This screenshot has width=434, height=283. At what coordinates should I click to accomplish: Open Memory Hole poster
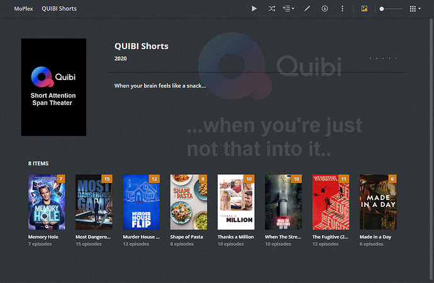point(47,202)
